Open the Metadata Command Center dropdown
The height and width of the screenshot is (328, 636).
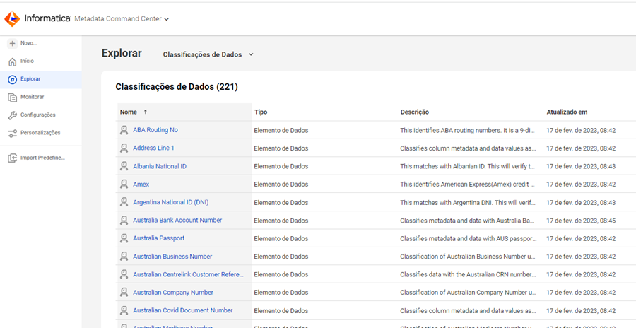[x=122, y=18]
